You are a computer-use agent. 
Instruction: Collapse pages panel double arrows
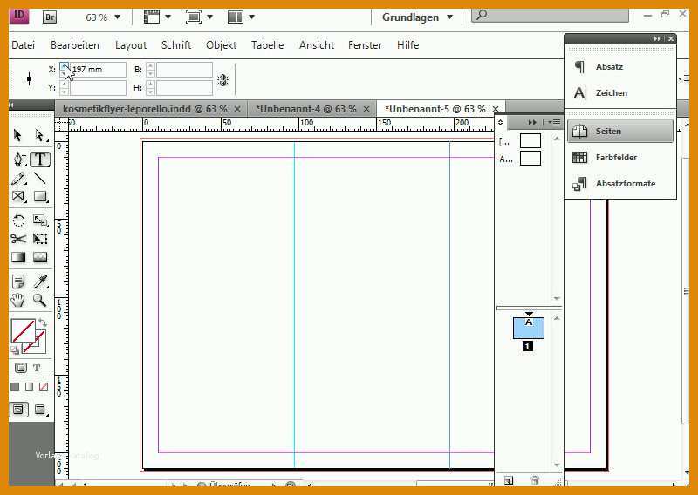(x=532, y=122)
